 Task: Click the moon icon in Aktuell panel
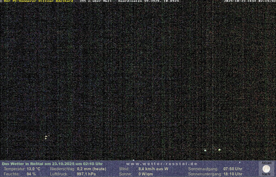[266, 169]
